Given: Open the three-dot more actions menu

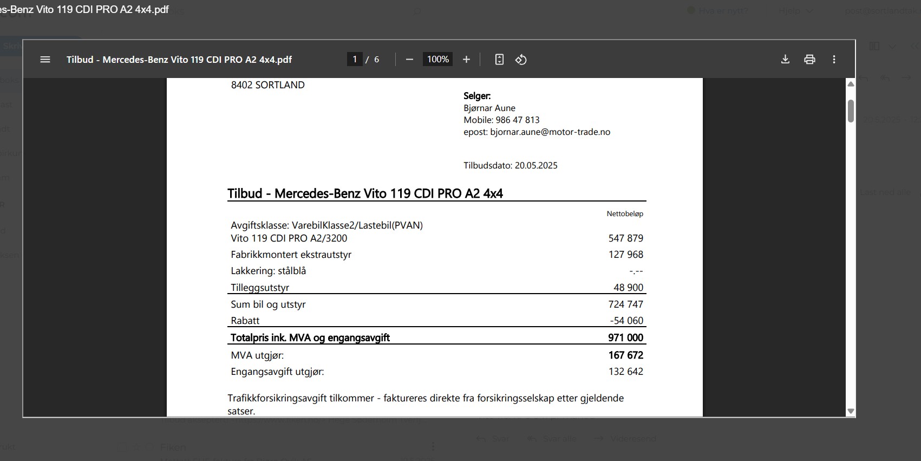Looking at the screenshot, I should pyautogui.click(x=834, y=60).
